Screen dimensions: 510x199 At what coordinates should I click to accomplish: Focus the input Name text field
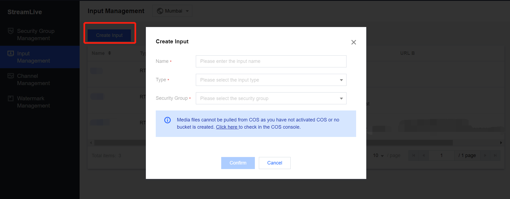(x=271, y=62)
